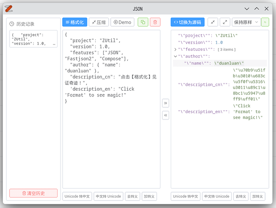Clear history with 清空历史 button
The image size is (276, 208).
point(33,193)
